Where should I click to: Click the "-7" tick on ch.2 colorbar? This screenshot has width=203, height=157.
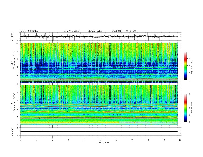[189, 122]
